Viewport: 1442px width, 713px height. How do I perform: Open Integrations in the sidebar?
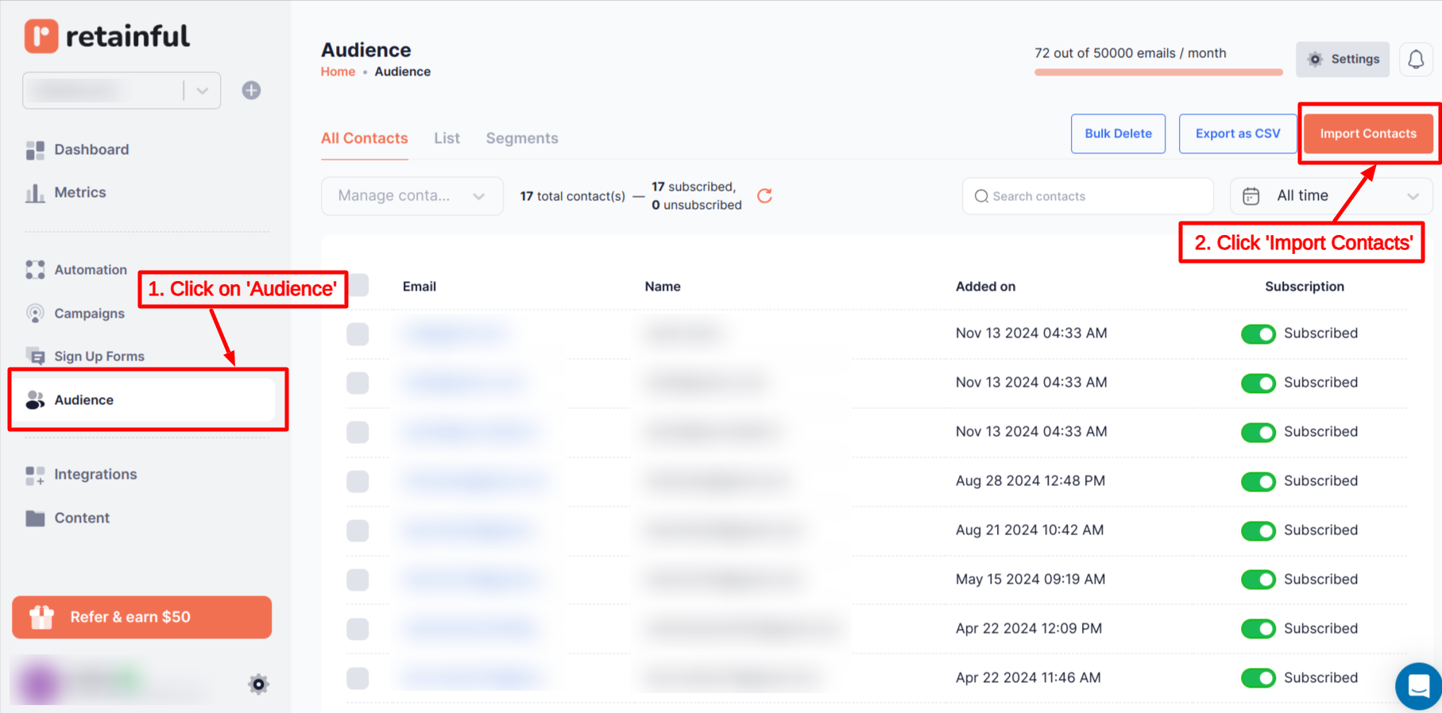pyautogui.click(x=95, y=474)
